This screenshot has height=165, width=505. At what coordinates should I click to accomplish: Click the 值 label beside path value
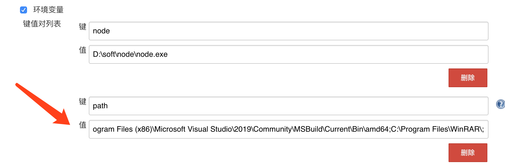[83, 125]
